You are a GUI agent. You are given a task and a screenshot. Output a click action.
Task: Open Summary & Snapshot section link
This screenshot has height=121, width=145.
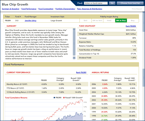coord(10,9)
